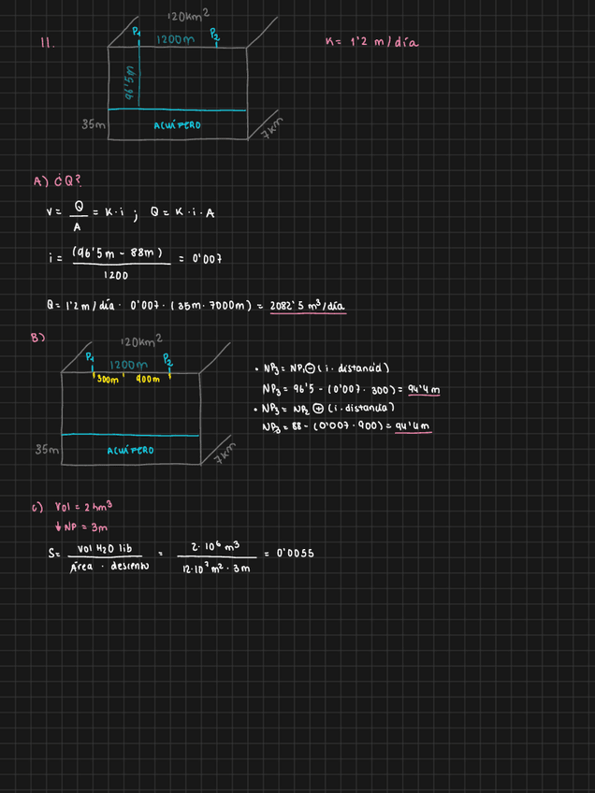Click the yellow 300m distance label
The image size is (595, 793).
click(x=108, y=379)
